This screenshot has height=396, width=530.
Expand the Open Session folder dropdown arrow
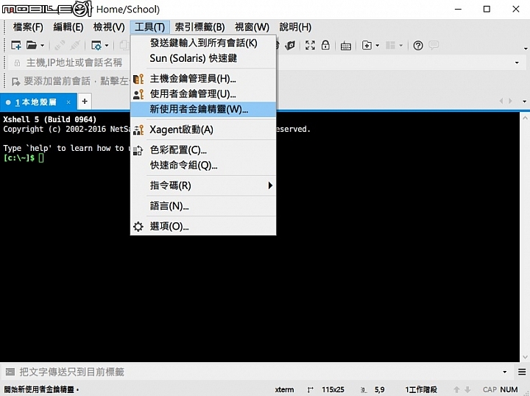[x=42, y=46]
